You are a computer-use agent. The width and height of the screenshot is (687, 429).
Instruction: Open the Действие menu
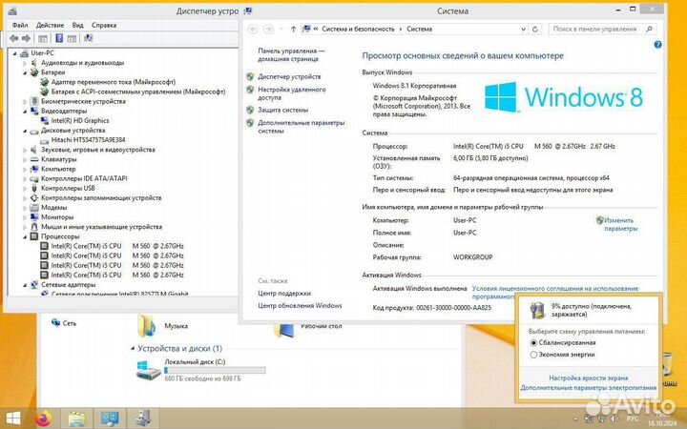(x=50, y=25)
